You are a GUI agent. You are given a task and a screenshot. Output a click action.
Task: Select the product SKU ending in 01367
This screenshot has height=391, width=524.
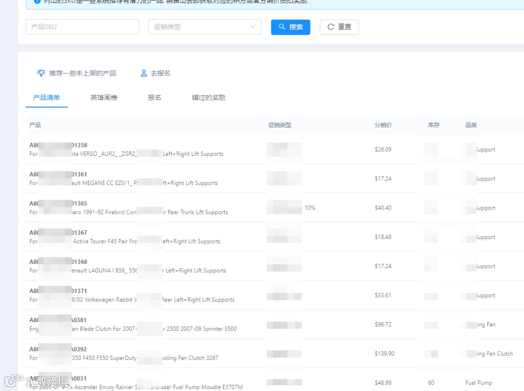(58, 232)
